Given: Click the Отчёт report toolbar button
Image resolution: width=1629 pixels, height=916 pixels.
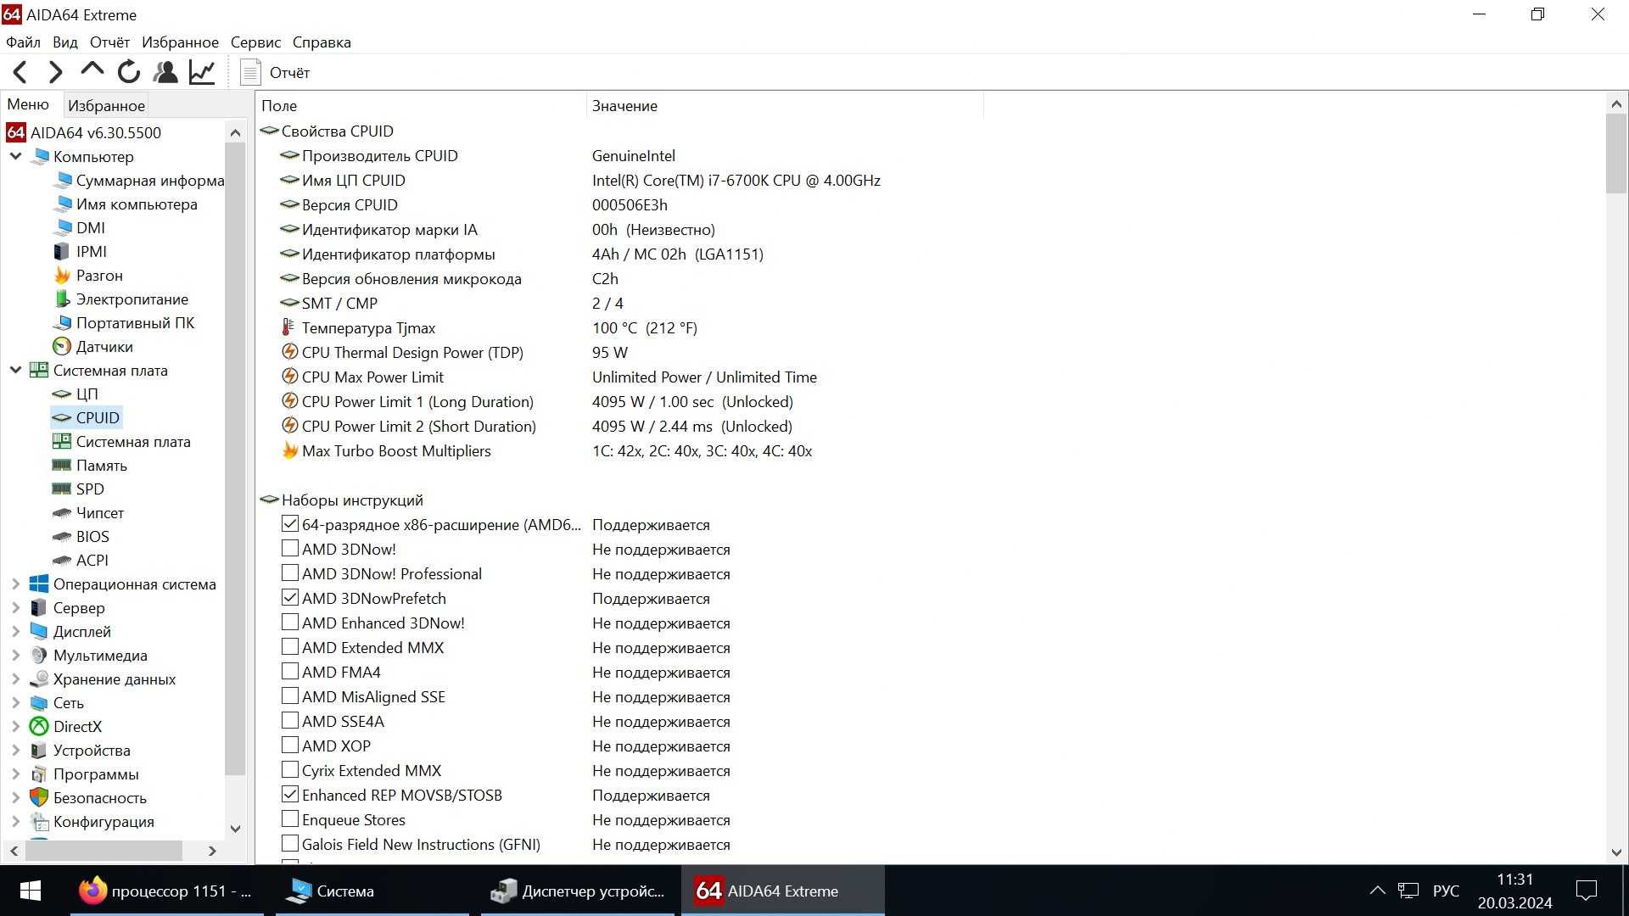Looking at the screenshot, I should pos(275,73).
